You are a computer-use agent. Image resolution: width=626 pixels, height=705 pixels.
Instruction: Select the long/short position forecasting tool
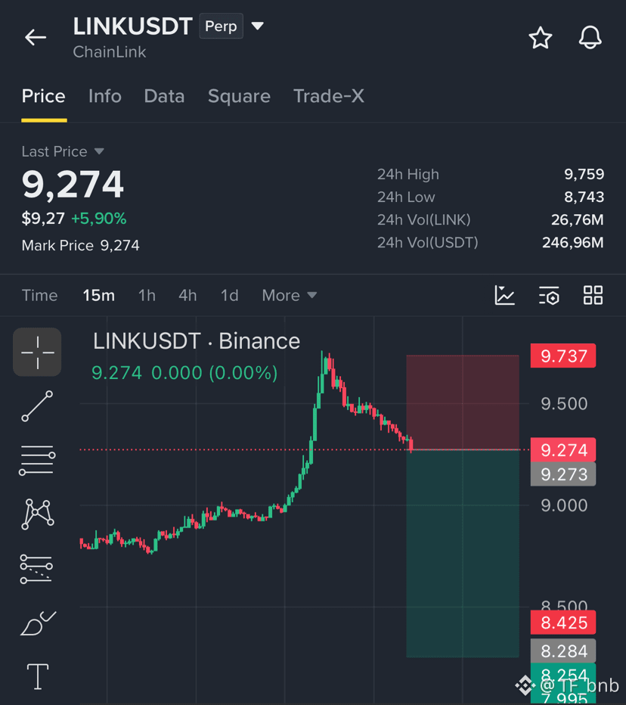36,569
